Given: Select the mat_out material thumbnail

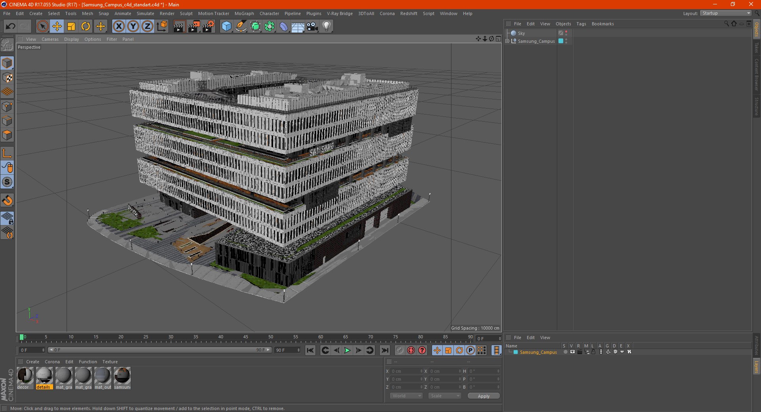Looking at the screenshot, I should pyautogui.click(x=103, y=378).
